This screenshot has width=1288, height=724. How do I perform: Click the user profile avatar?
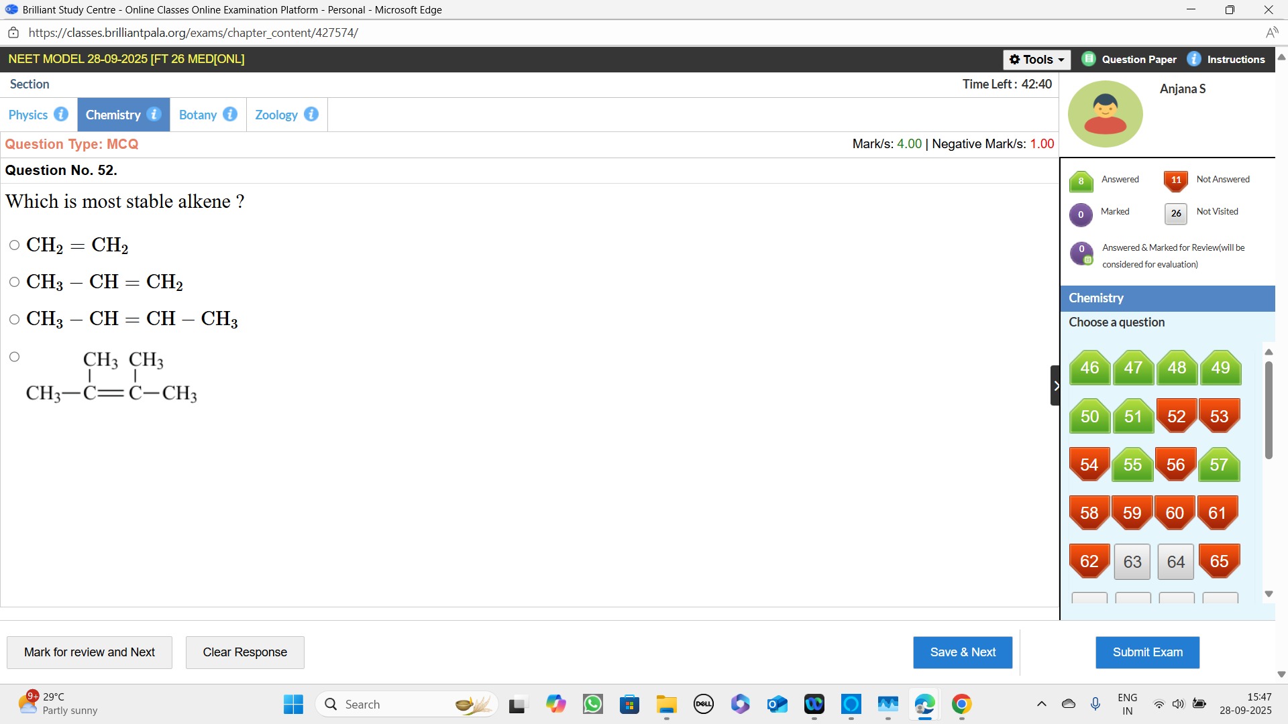[1105, 114]
